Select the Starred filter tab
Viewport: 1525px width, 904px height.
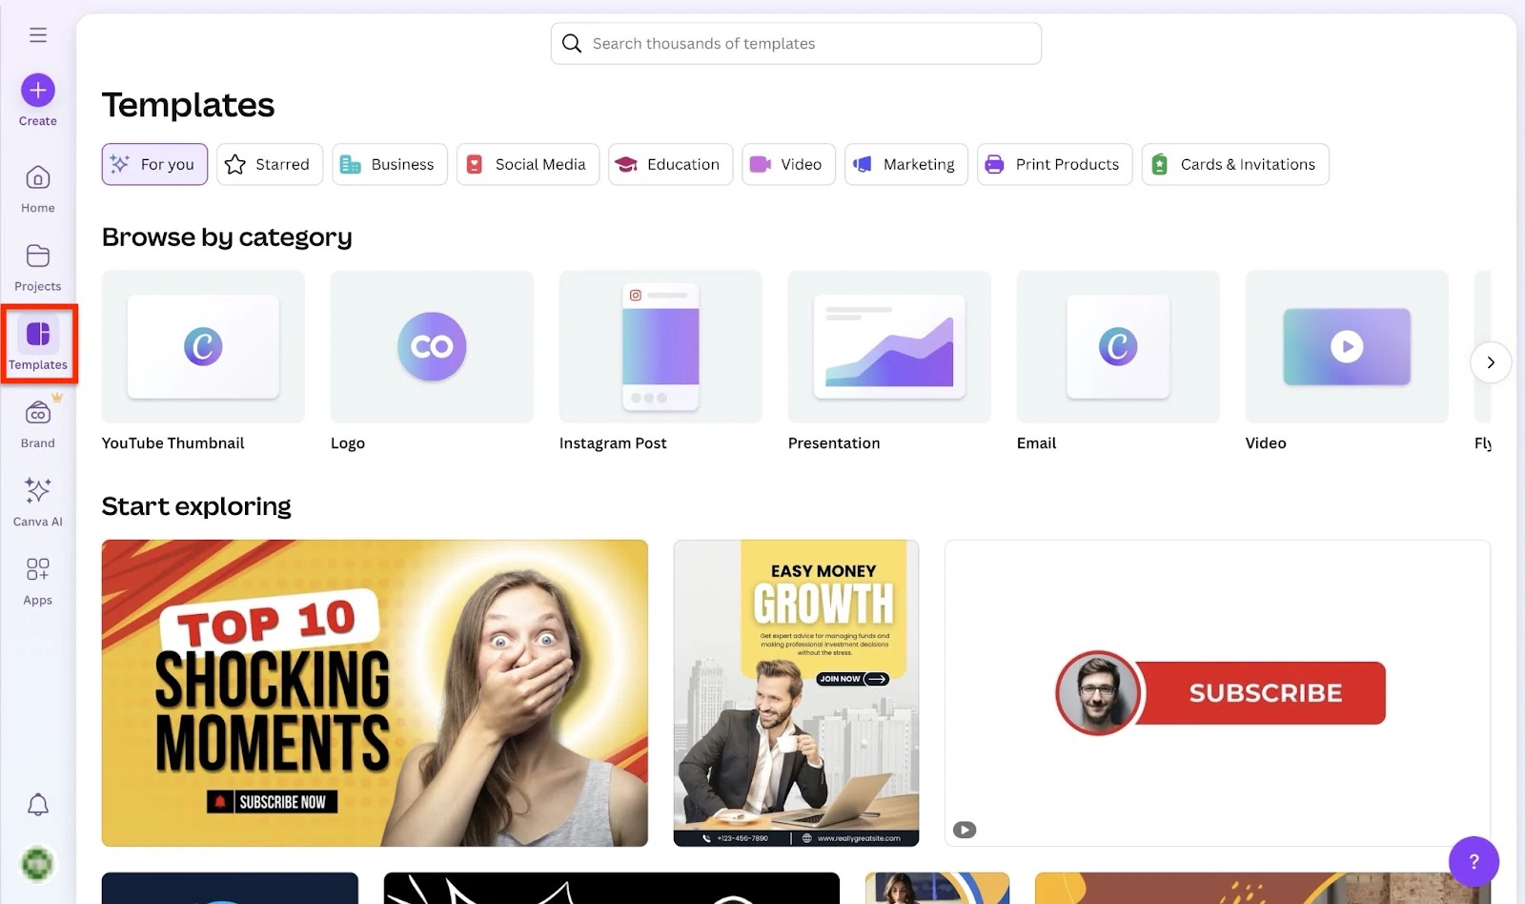270,164
